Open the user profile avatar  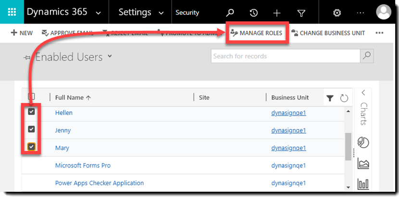384,12
